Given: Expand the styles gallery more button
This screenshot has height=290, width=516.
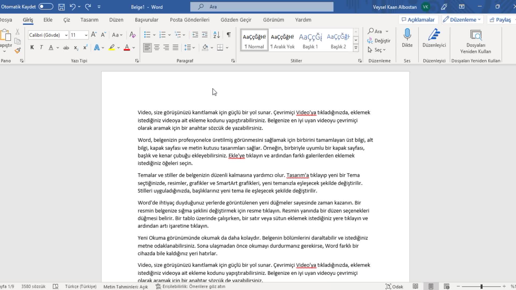Looking at the screenshot, I should coord(356,48).
